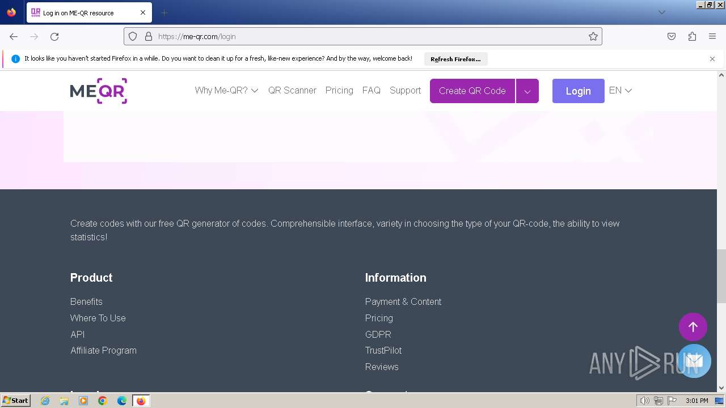Open Support nav item
The height and width of the screenshot is (408, 726).
coord(405,91)
